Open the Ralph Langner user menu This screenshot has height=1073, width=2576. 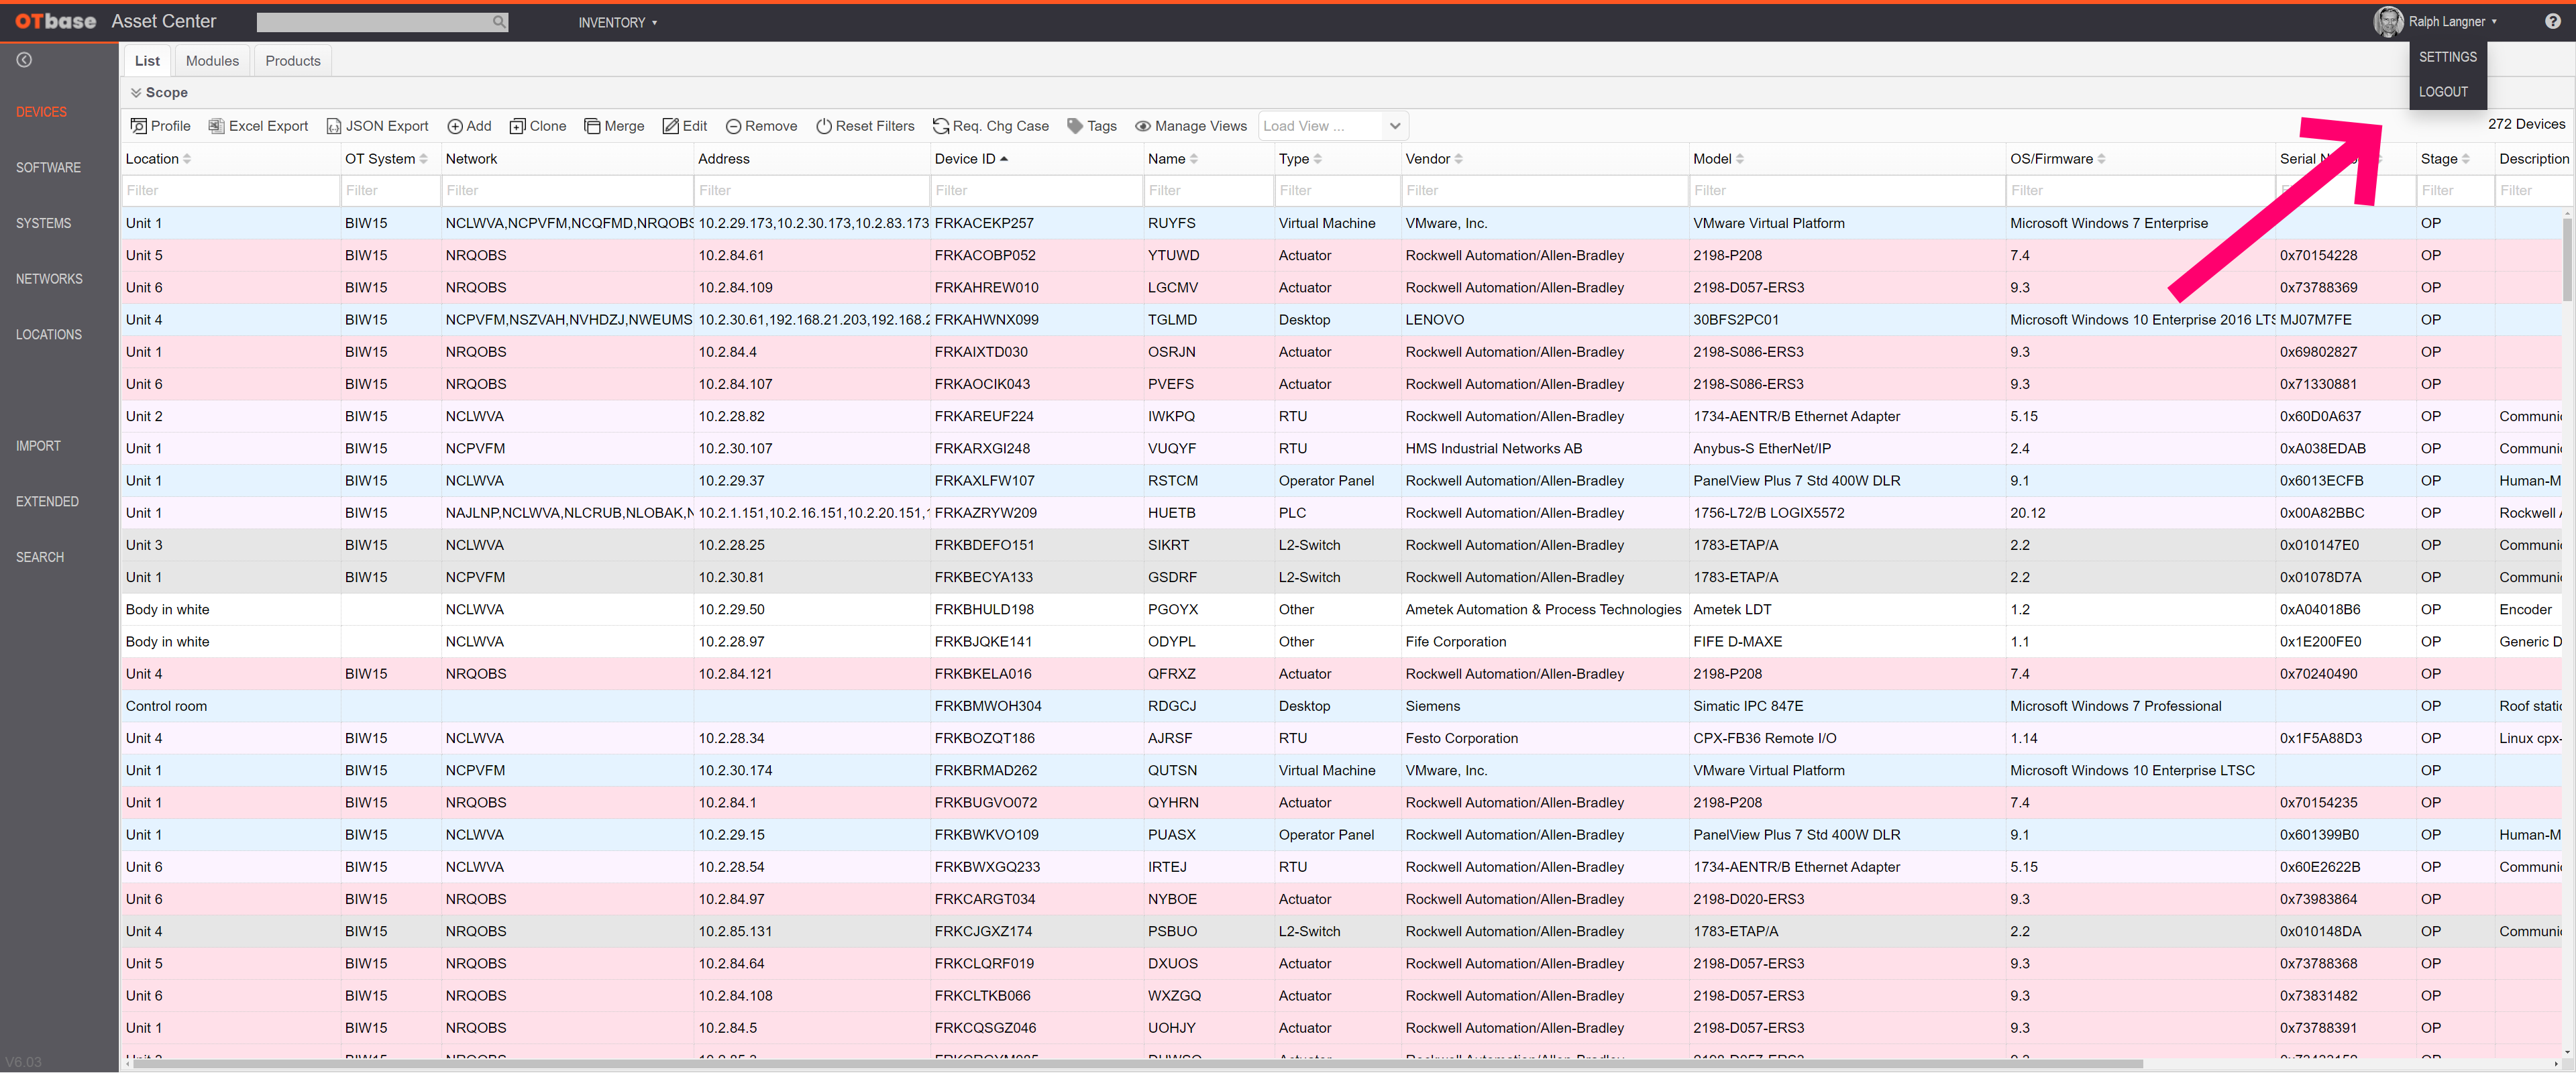pos(2452,21)
